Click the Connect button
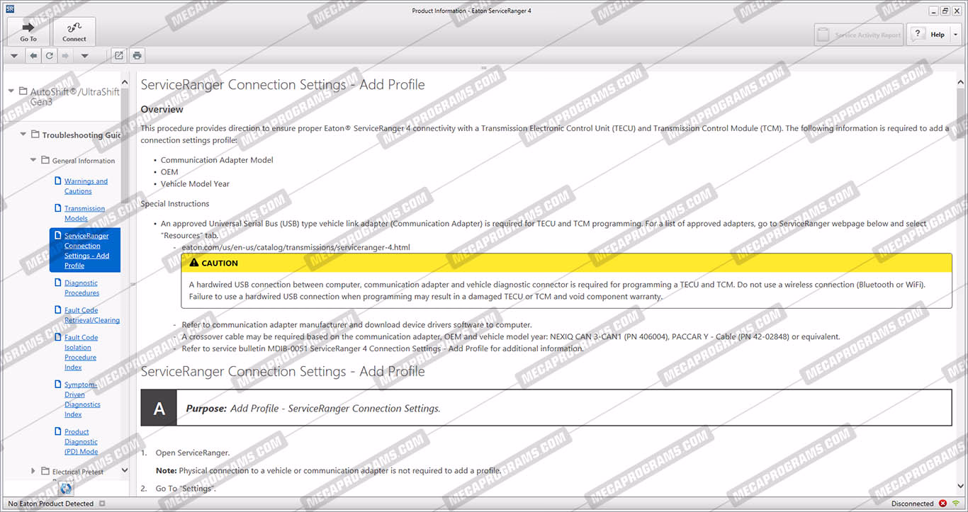Image resolution: width=968 pixels, height=512 pixels. 74,31
